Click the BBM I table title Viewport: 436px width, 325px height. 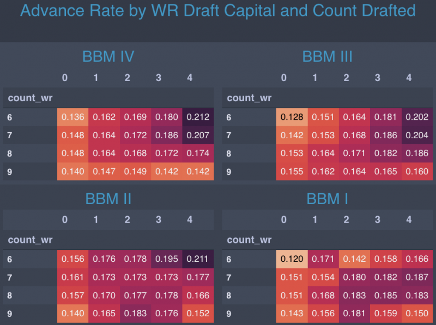[x=327, y=199]
